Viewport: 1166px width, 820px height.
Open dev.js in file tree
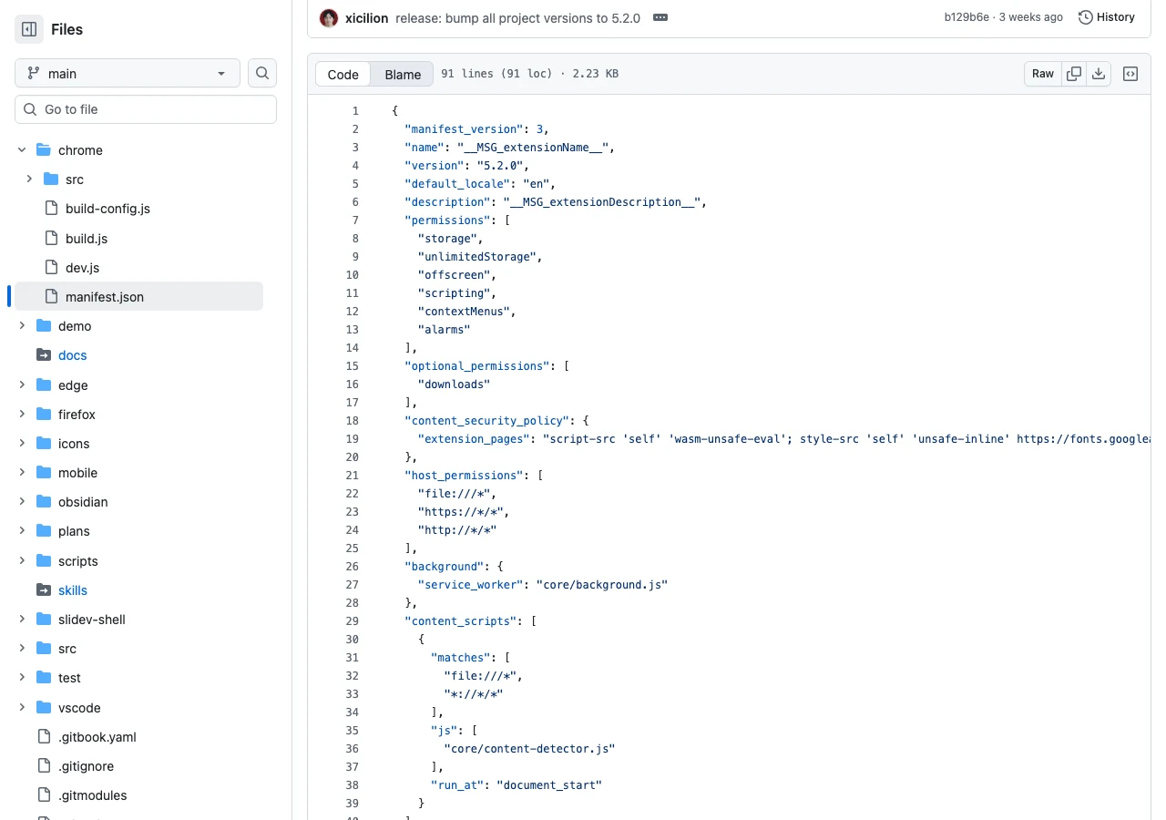[x=82, y=268]
